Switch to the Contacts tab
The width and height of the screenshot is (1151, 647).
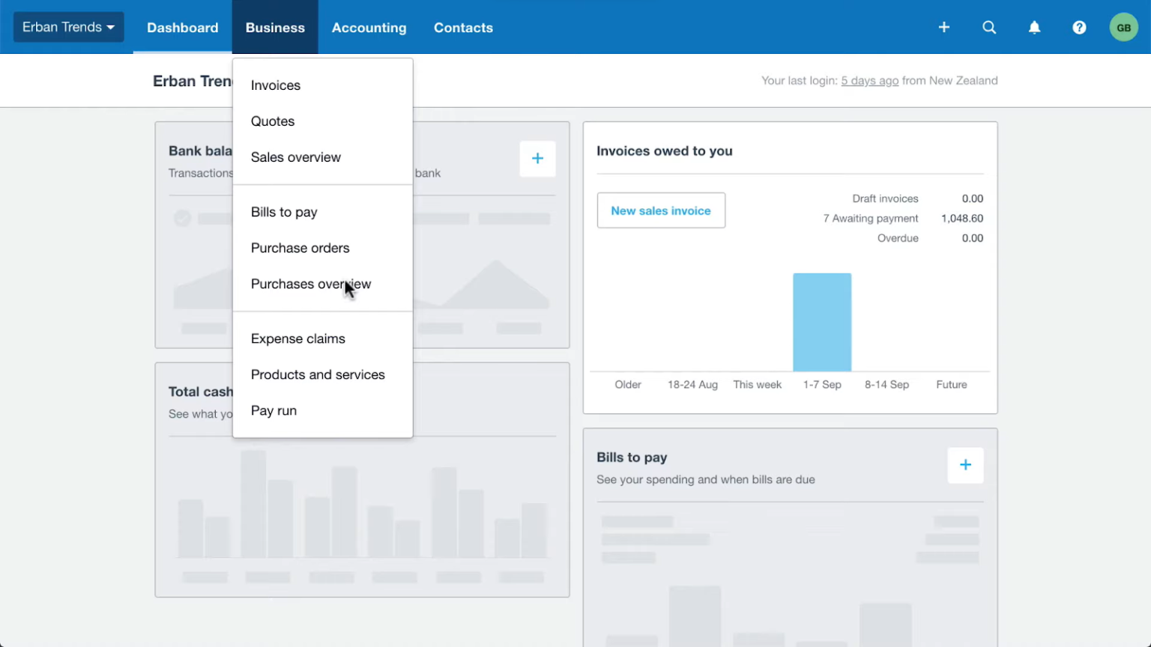coord(463,27)
